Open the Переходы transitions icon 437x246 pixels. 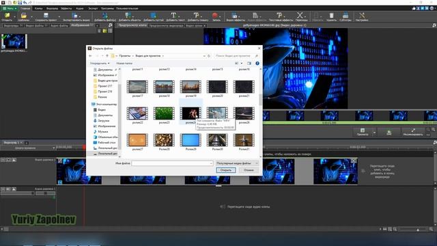(301, 16)
